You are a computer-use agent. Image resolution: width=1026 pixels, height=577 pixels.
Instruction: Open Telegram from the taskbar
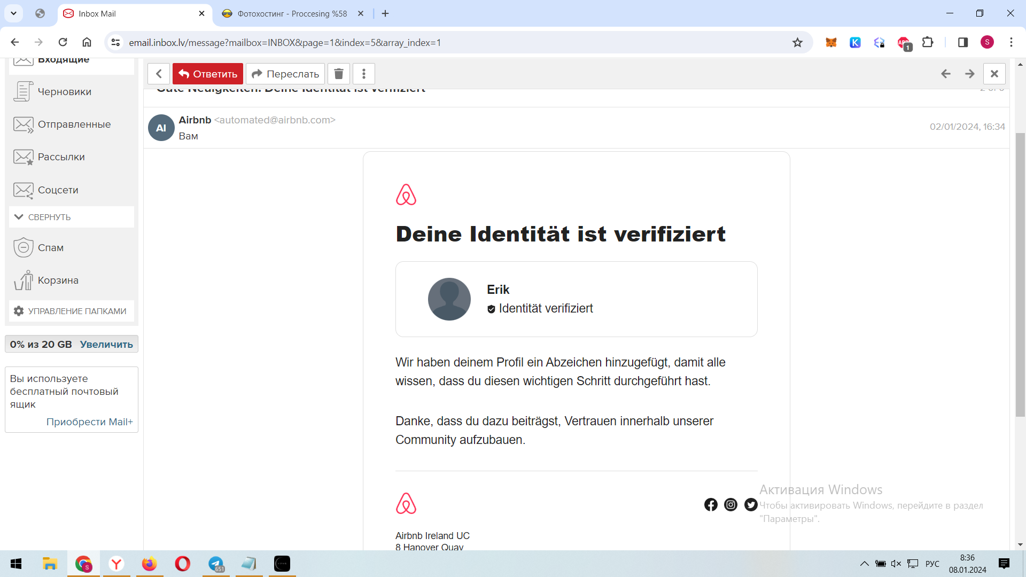tap(216, 564)
